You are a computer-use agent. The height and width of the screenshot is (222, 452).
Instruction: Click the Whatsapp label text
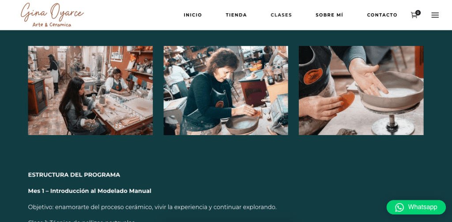(x=422, y=207)
